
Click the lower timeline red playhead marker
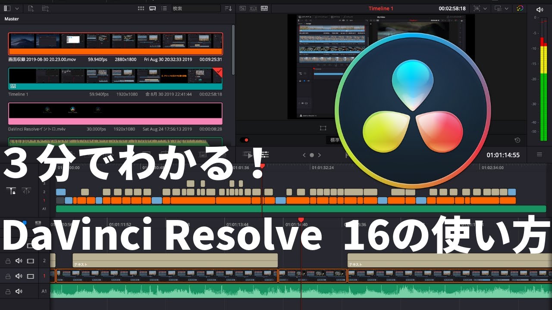click(x=301, y=220)
